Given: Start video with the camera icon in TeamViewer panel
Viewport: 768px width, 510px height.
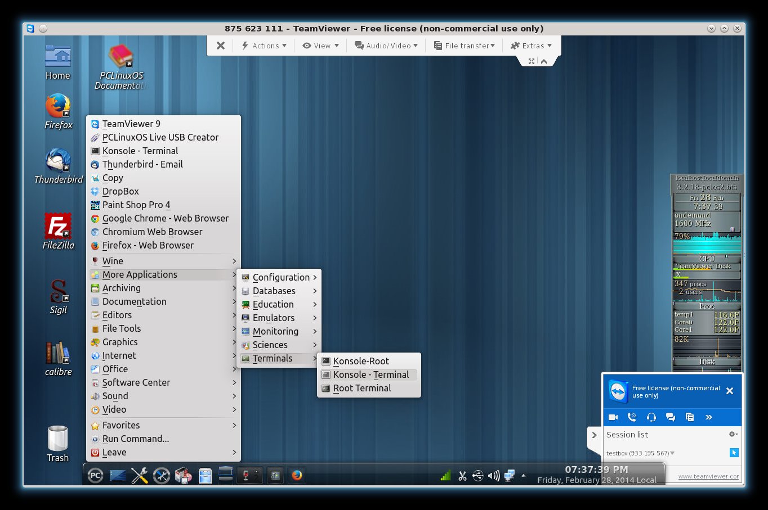Looking at the screenshot, I should tap(613, 417).
